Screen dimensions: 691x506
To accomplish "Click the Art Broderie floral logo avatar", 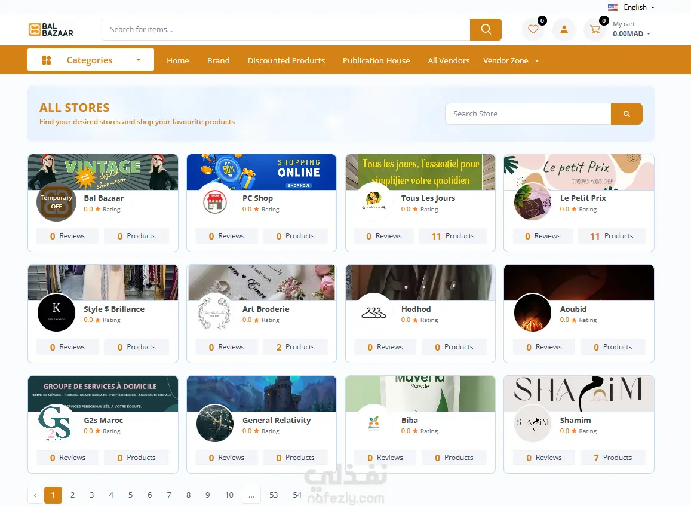I will 215,312.
